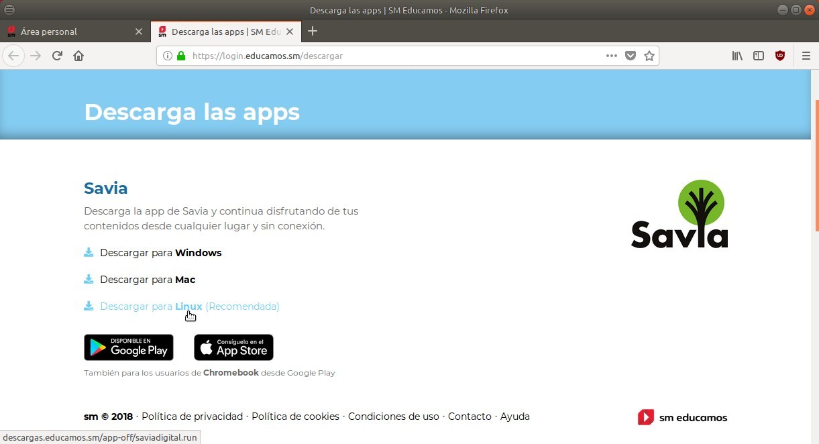Open the Firefox hamburger menu

[x=806, y=56]
